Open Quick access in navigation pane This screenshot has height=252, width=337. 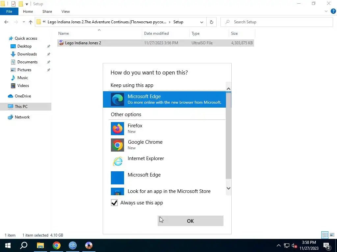(x=26, y=38)
